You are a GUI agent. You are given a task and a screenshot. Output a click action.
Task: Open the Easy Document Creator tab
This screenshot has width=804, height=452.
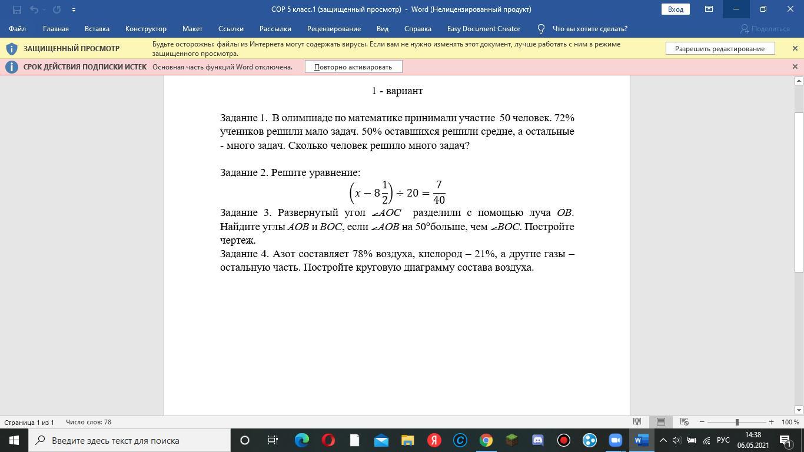484,28
